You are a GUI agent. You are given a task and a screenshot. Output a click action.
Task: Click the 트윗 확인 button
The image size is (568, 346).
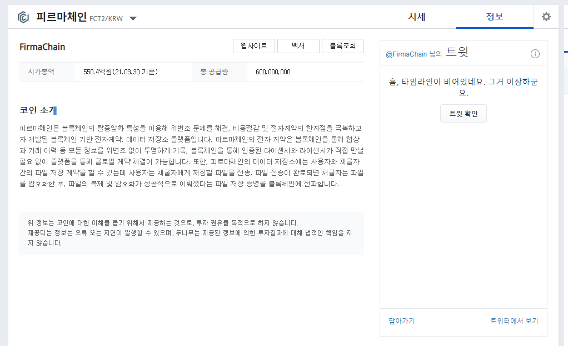464,114
